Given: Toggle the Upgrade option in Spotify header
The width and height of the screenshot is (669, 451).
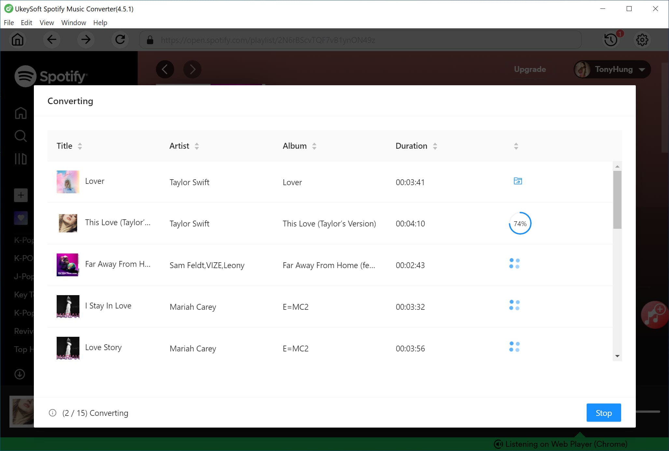Looking at the screenshot, I should coord(530,69).
